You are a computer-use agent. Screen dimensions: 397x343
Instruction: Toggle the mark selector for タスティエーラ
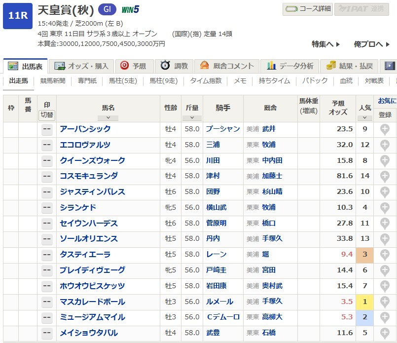coord(47,255)
